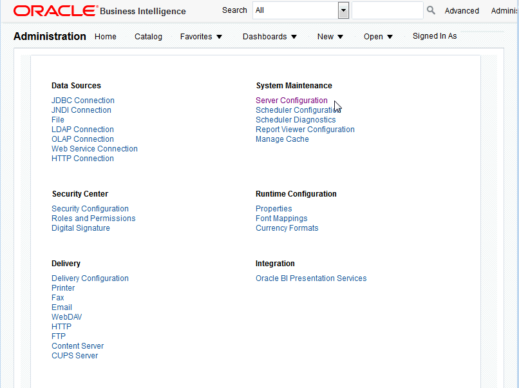Open Advanced search link
Viewport: 519px width, 388px height.
pos(462,11)
